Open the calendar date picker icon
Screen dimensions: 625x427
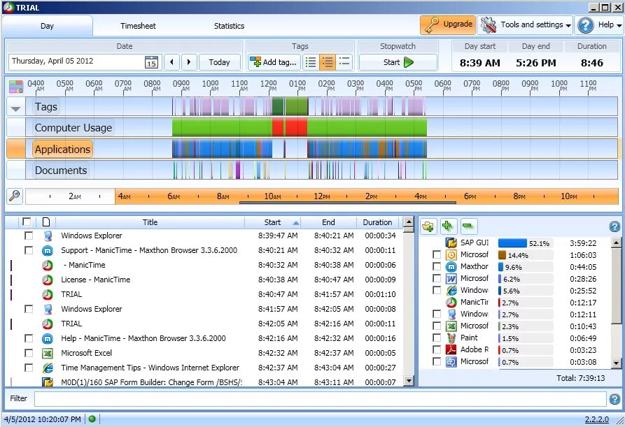click(x=151, y=62)
